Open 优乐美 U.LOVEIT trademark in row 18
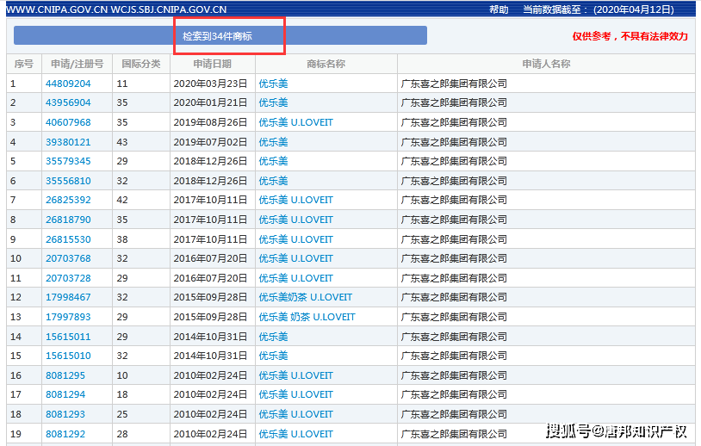Viewport: 701px width, 446px height. (x=295, y=415)
